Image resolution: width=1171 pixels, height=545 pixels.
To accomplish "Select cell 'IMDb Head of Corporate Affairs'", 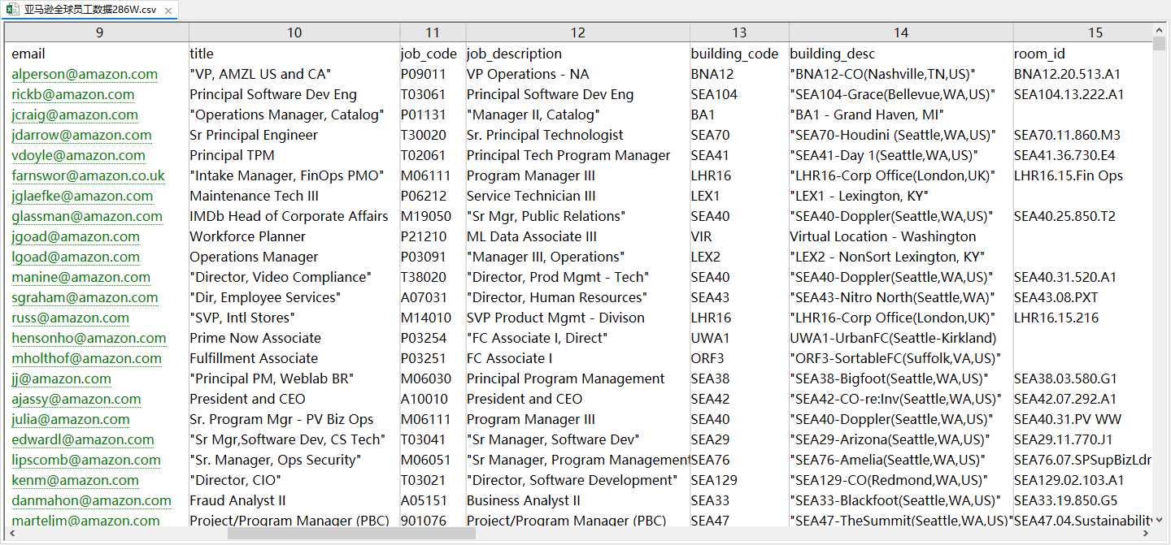I will point(294,216).
